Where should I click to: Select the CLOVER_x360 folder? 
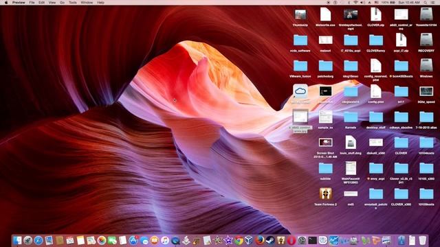(401, 193)
